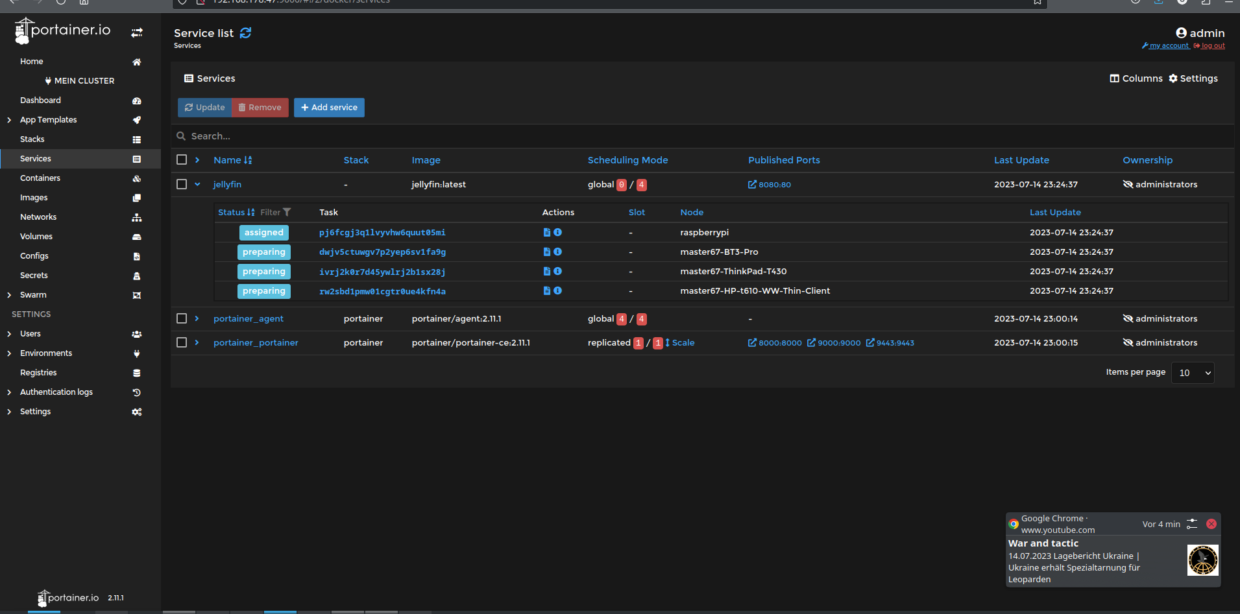This screenshot has height=614, width=1240.
Task: View logs icon for task rw2sbd1pmw01cgtr0ue4kfn4a
Action: [547, 290]
